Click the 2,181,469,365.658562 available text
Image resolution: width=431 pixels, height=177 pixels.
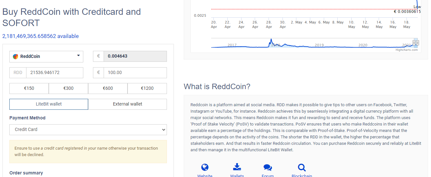coord(40,36)
